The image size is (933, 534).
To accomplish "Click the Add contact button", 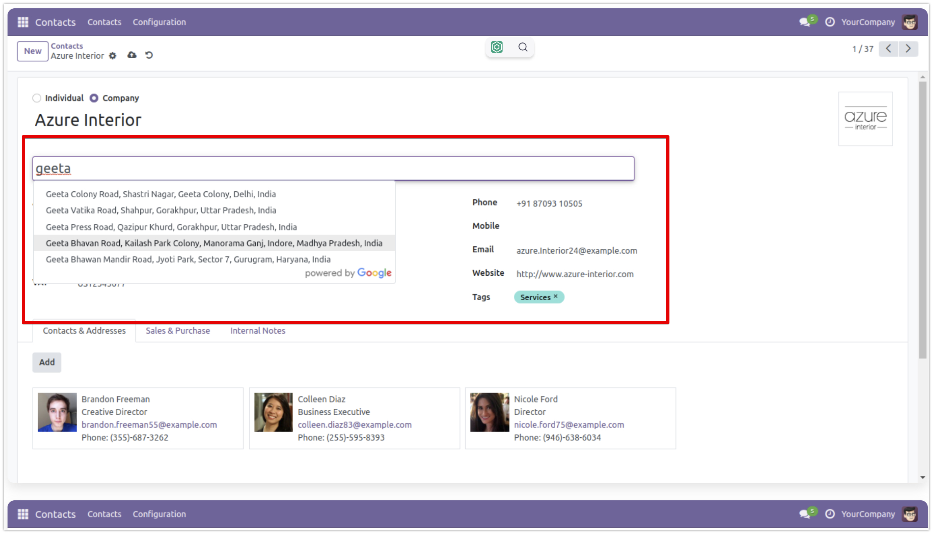I will click(47, 362).
